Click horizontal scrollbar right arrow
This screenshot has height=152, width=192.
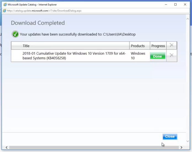coord(182,148)
